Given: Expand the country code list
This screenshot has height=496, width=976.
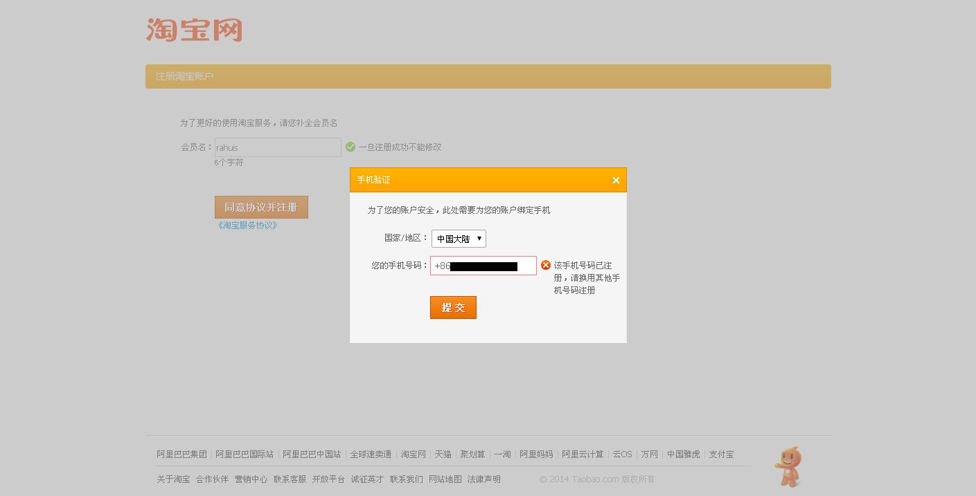Looking at the screenshot, I should 478,239.
